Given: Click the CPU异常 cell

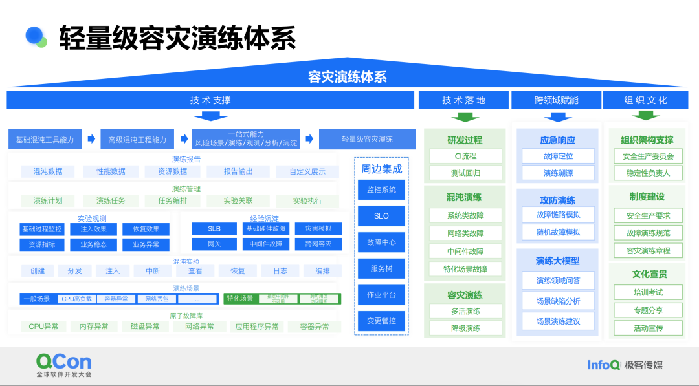Looking at the screenshot, I should 44,327.
